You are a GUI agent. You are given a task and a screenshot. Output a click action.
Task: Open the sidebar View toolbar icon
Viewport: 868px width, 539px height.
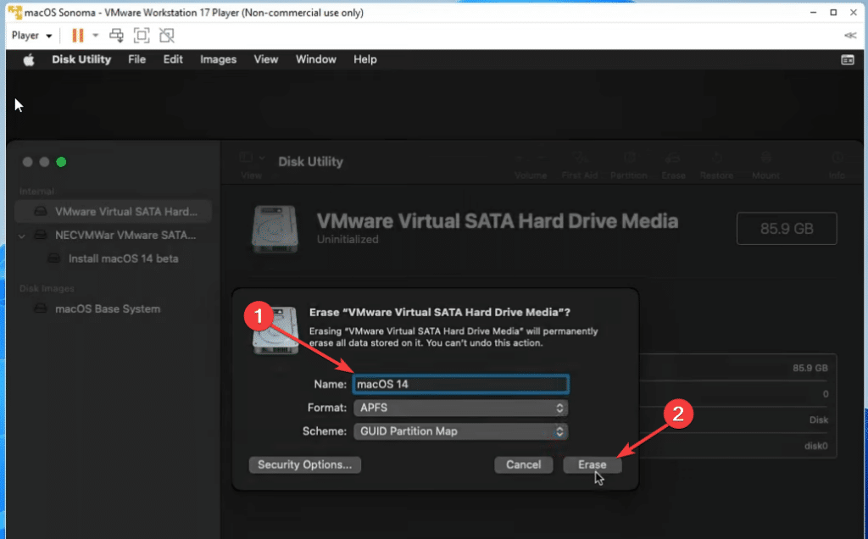pos(246,158)
